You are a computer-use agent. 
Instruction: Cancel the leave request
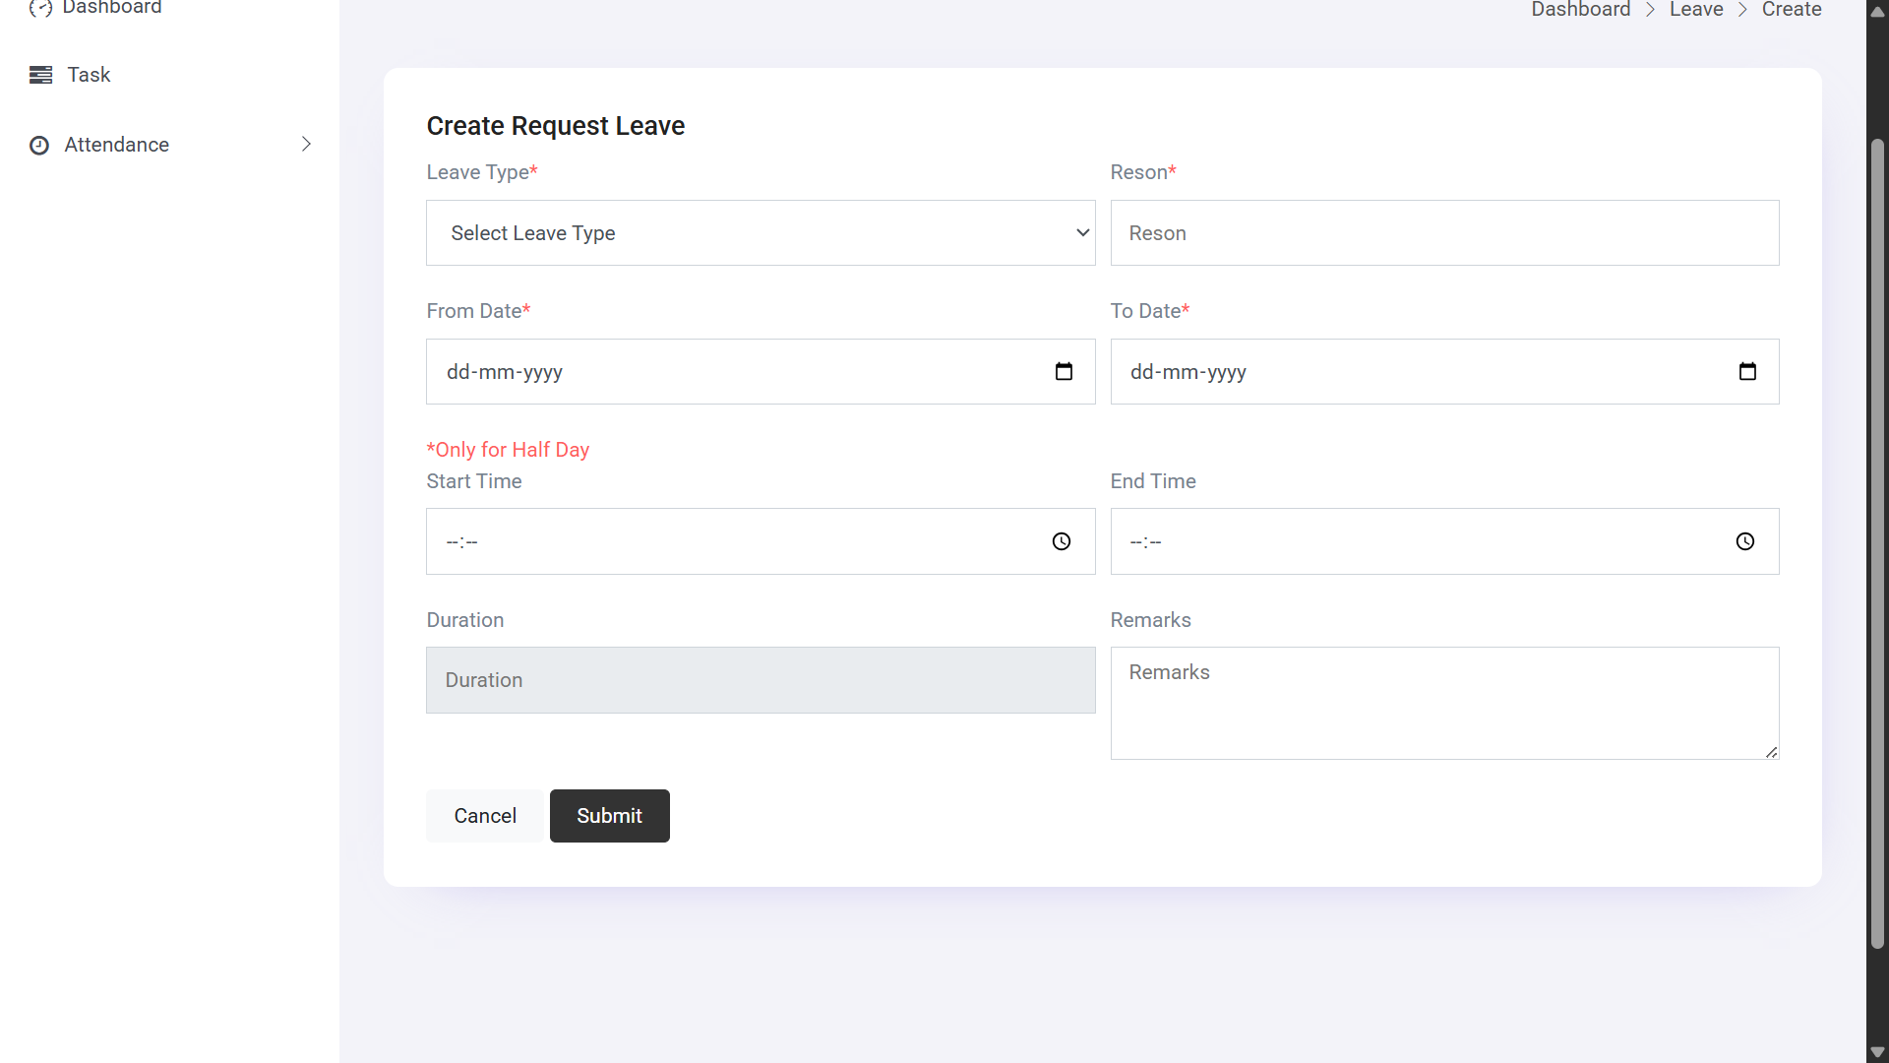tap(485, 816)
